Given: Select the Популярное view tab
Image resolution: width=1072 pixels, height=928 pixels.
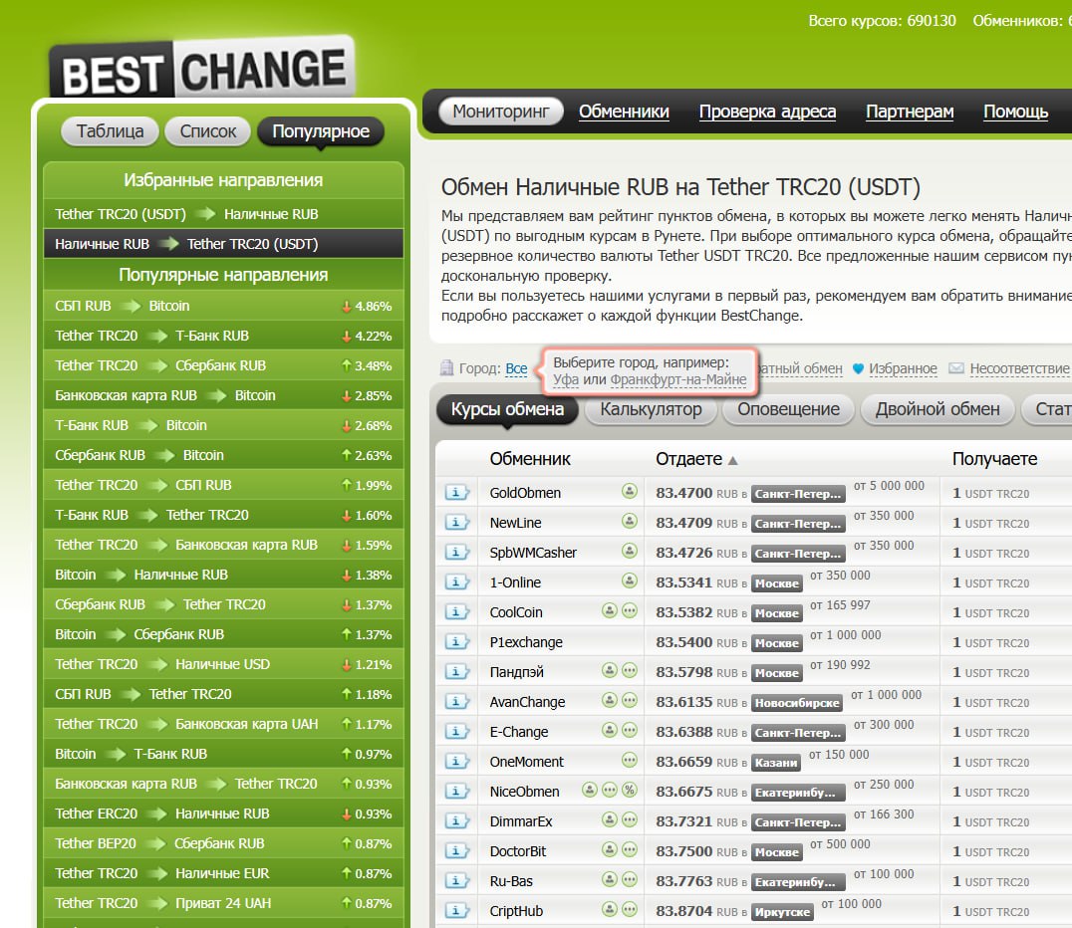Looking at the screenshot, I should (x=321, y=131).
